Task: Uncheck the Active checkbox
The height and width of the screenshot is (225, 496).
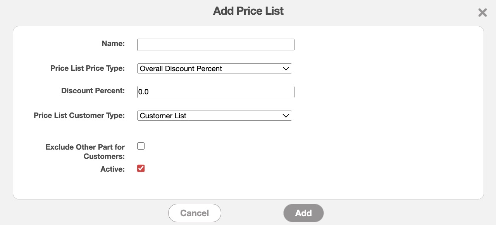Action: point(141,169)
